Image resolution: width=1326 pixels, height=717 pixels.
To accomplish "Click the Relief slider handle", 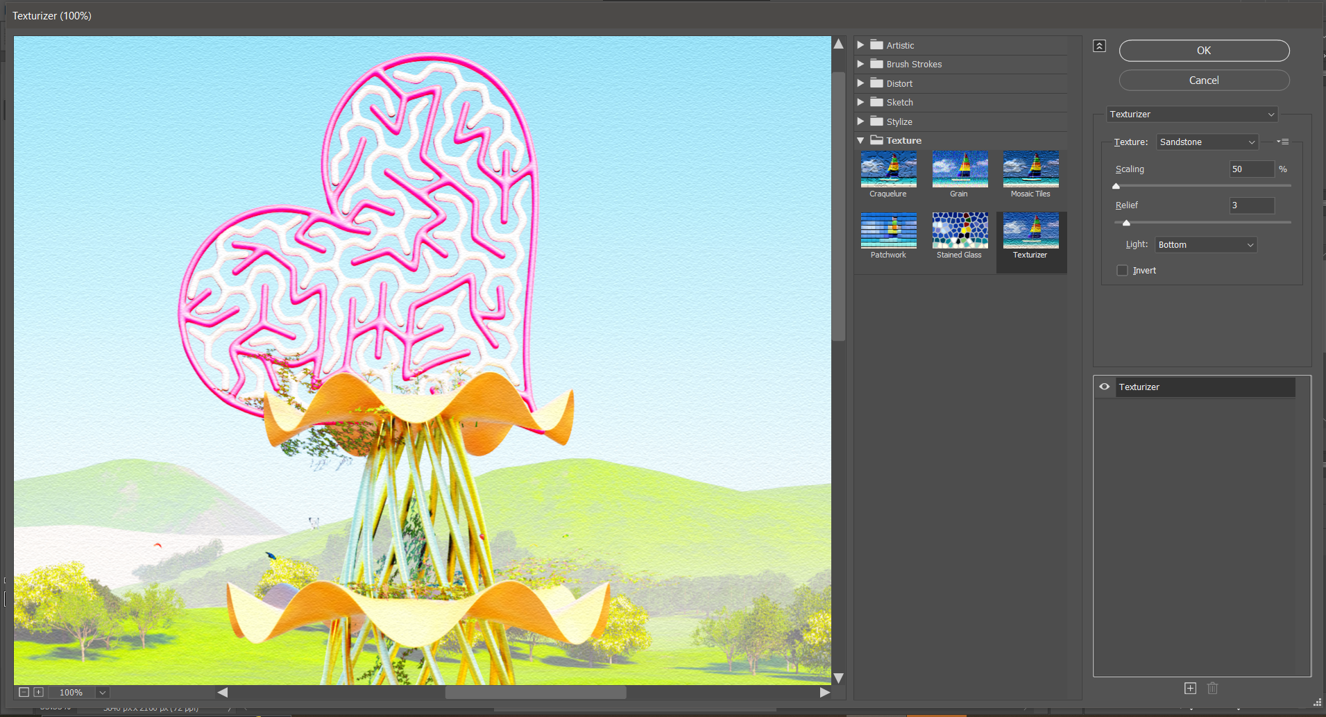I will point(1126,223).
